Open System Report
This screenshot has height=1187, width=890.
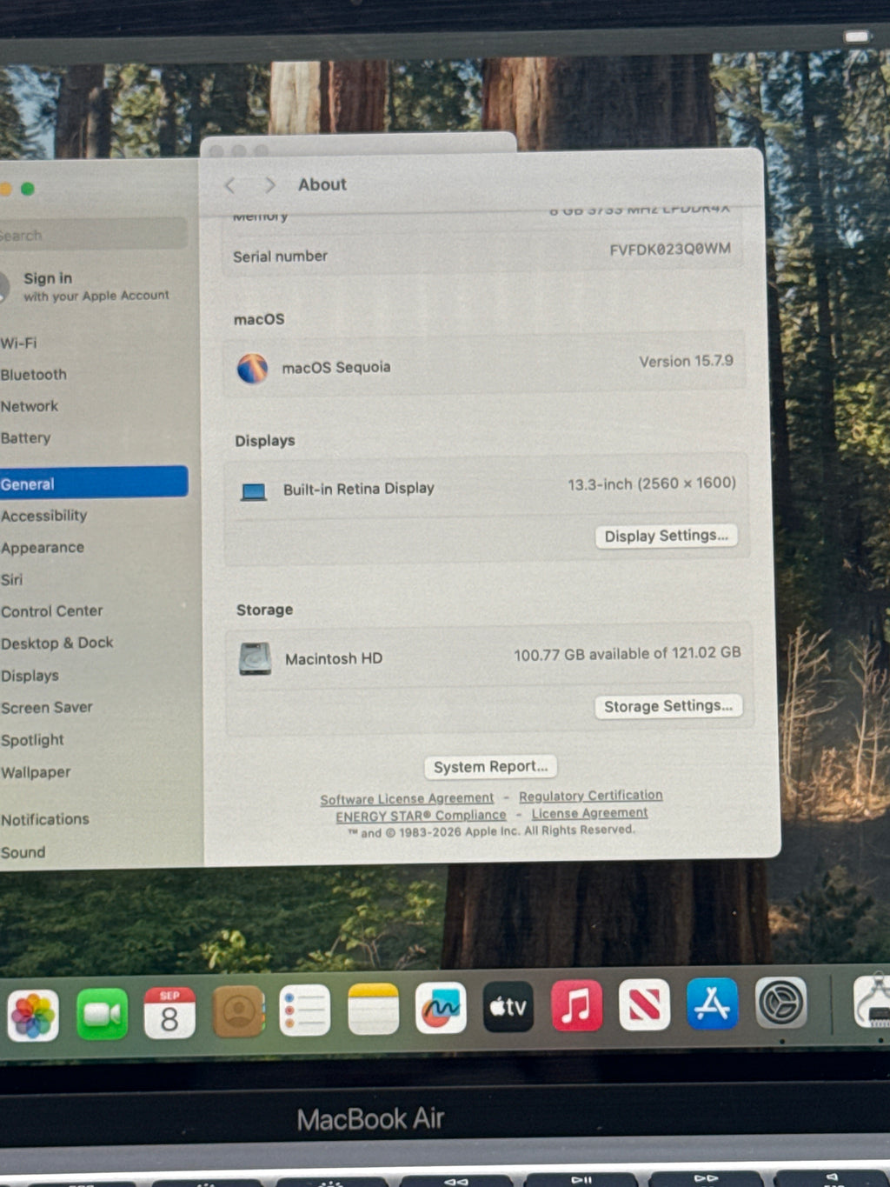491,767
